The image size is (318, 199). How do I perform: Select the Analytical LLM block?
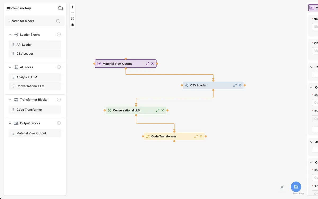click(x=35, y=77)
